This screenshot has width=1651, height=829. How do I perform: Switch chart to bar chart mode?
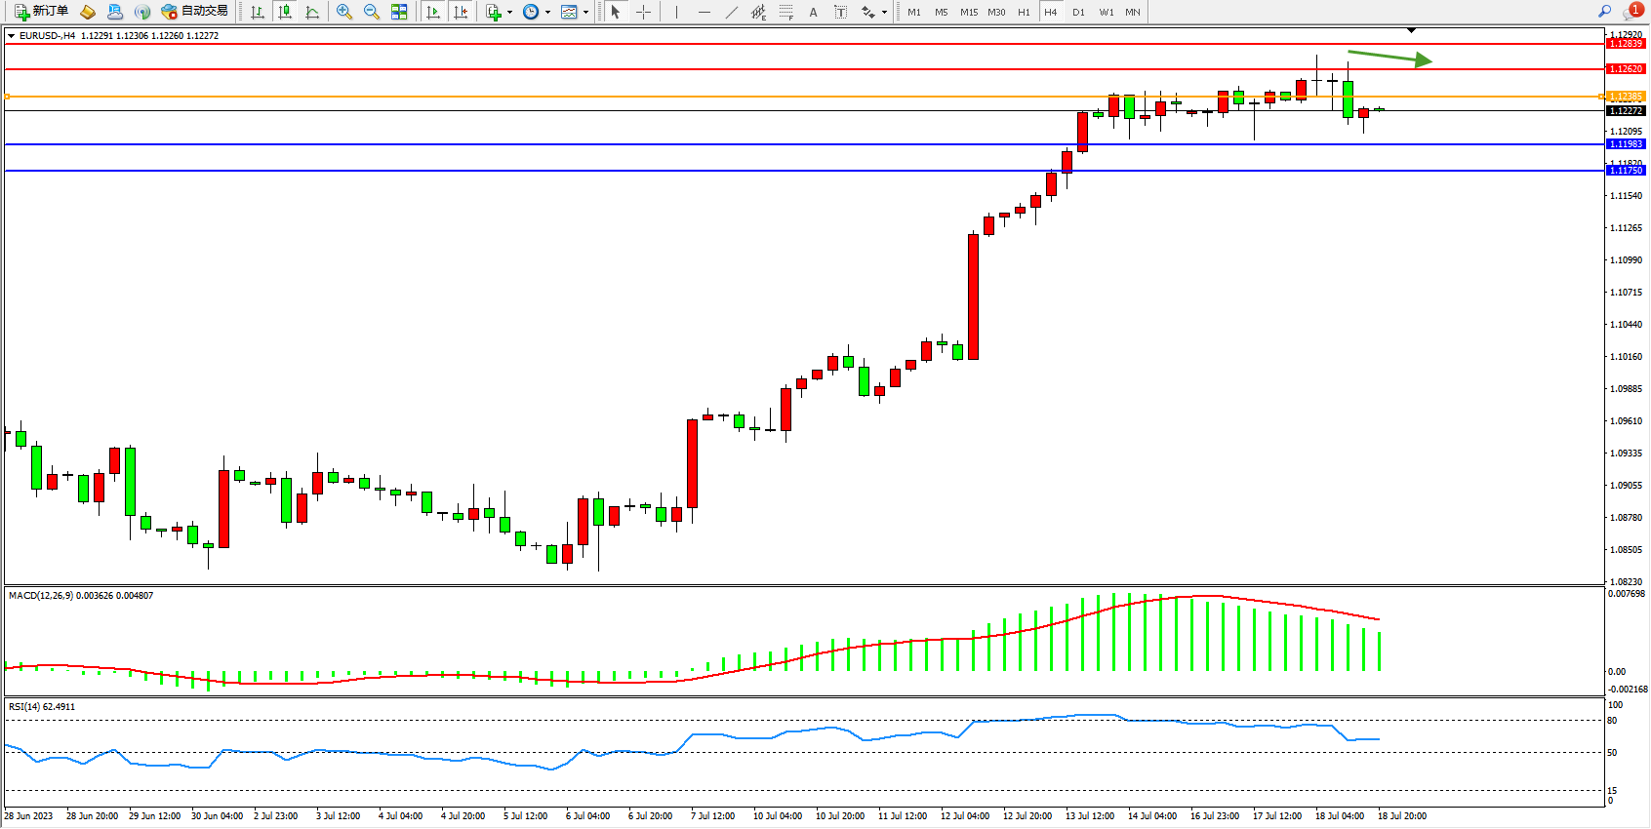coord(258,12)
